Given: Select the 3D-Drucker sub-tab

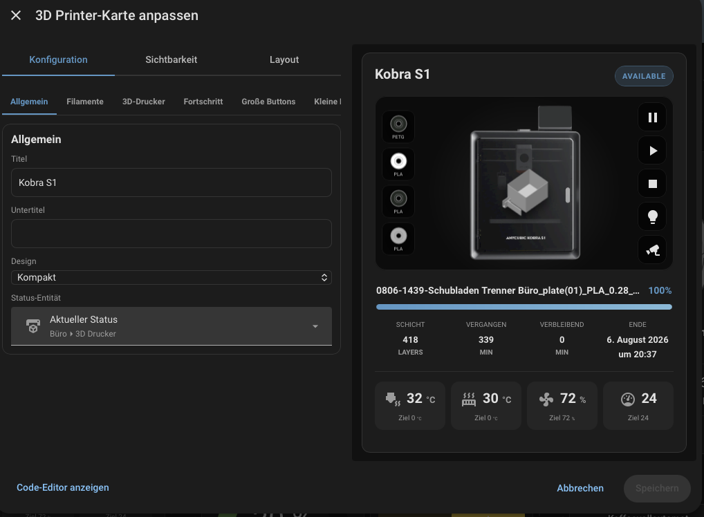Looking at the screenshot, I should pyautogui.click(x=144, y=102).
